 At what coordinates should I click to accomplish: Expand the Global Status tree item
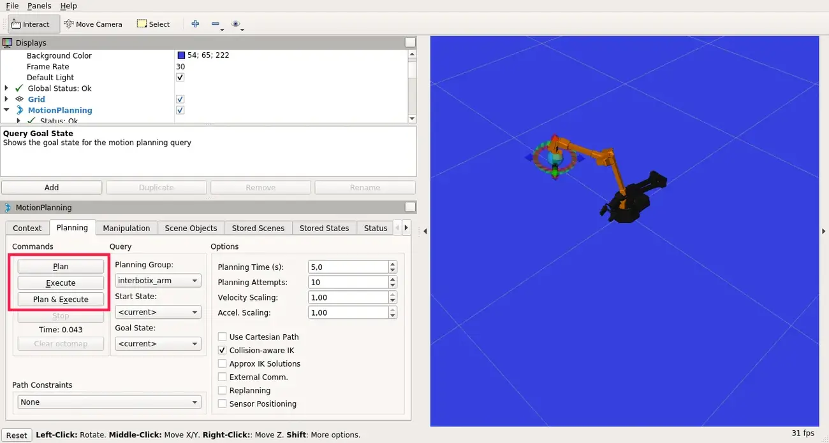7,88
